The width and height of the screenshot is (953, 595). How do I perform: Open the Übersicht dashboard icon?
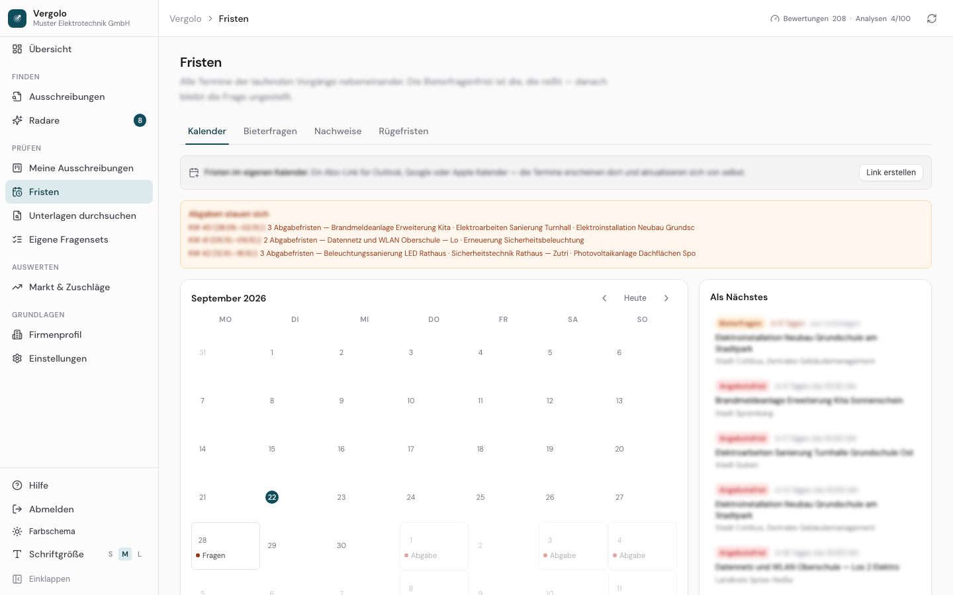(x=17, y=49)
